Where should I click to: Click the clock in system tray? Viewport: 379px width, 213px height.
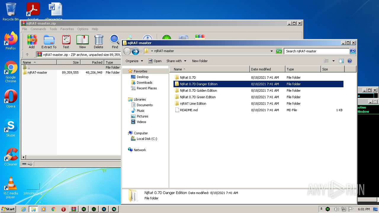364,209
